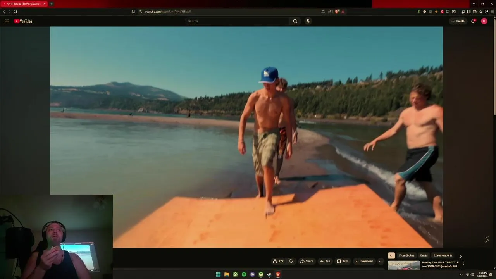
Task: Reload the page
Action: click(x=15, y=12)
